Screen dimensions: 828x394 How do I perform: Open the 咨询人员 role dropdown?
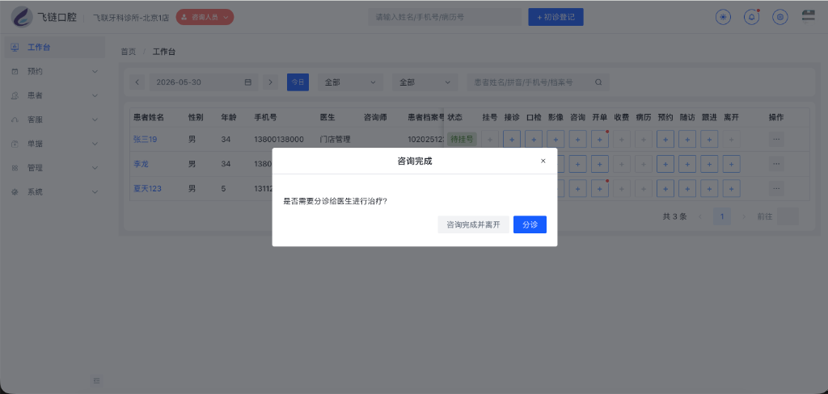[205, 17]
